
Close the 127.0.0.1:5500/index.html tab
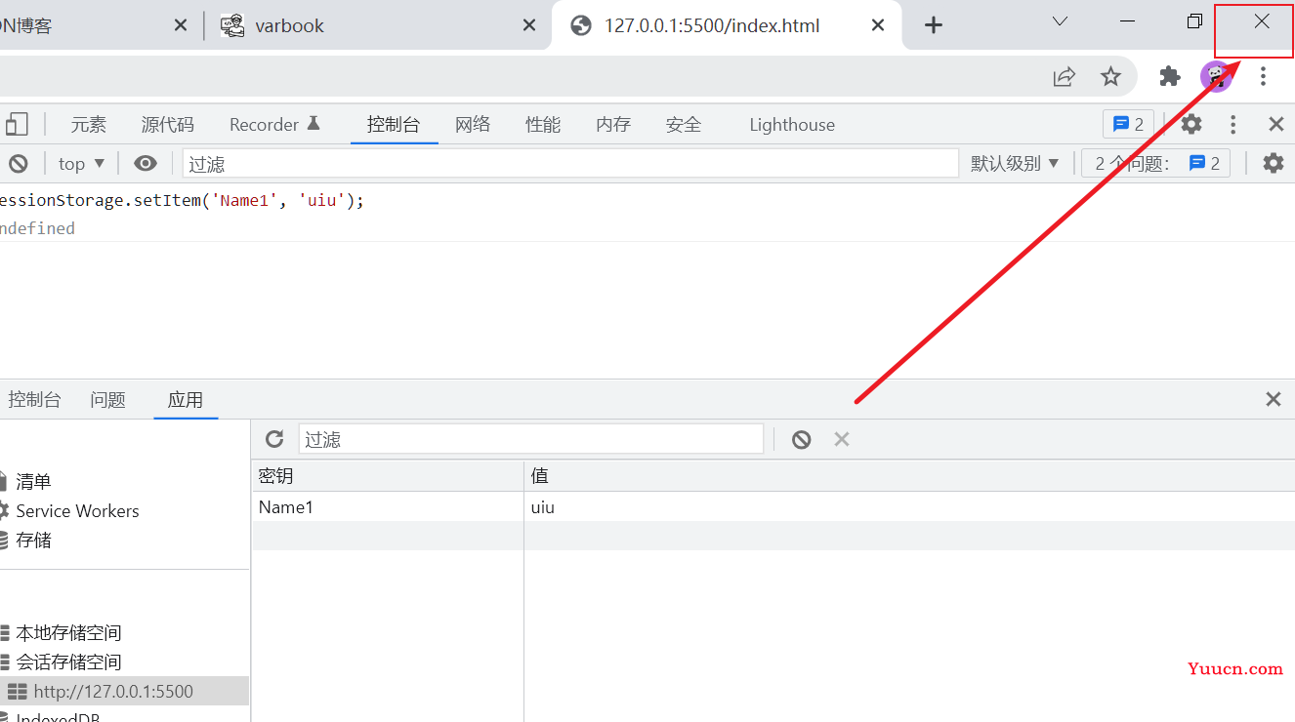pos(877,25)
